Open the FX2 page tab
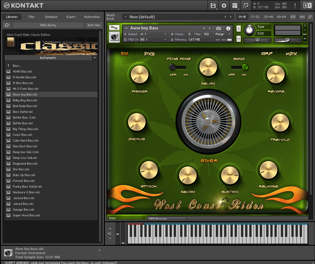The height and width of the screenshot is (264, 315). pos(150,54)
